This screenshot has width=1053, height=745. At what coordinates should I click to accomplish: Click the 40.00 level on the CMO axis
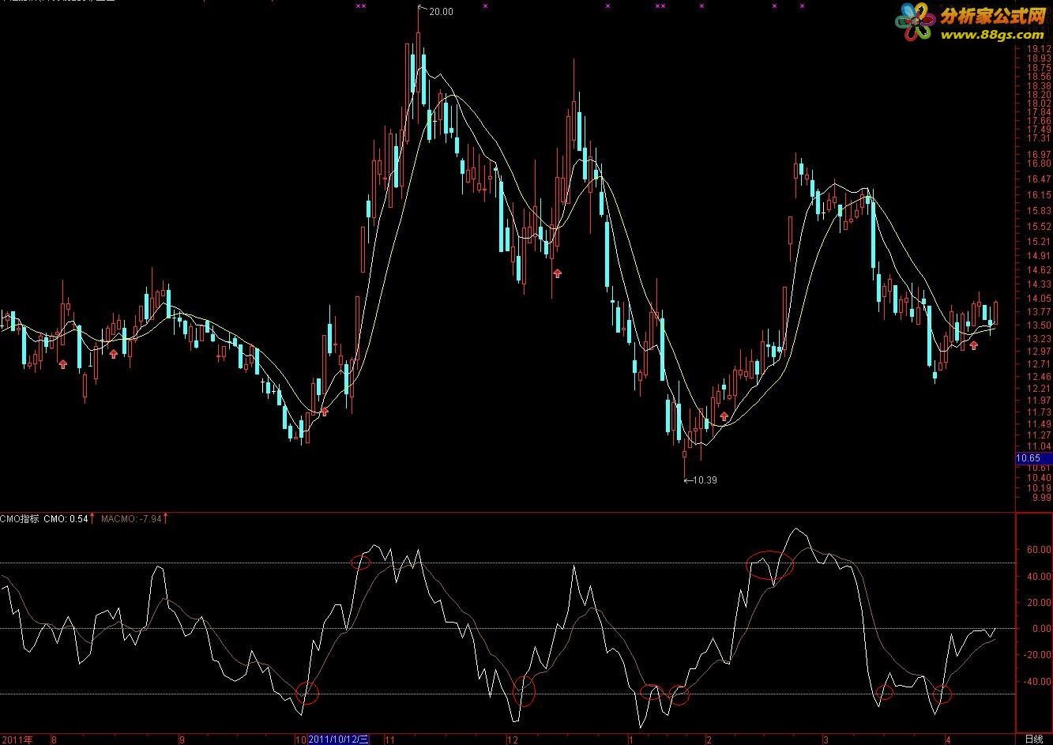tap(1039, 576)
